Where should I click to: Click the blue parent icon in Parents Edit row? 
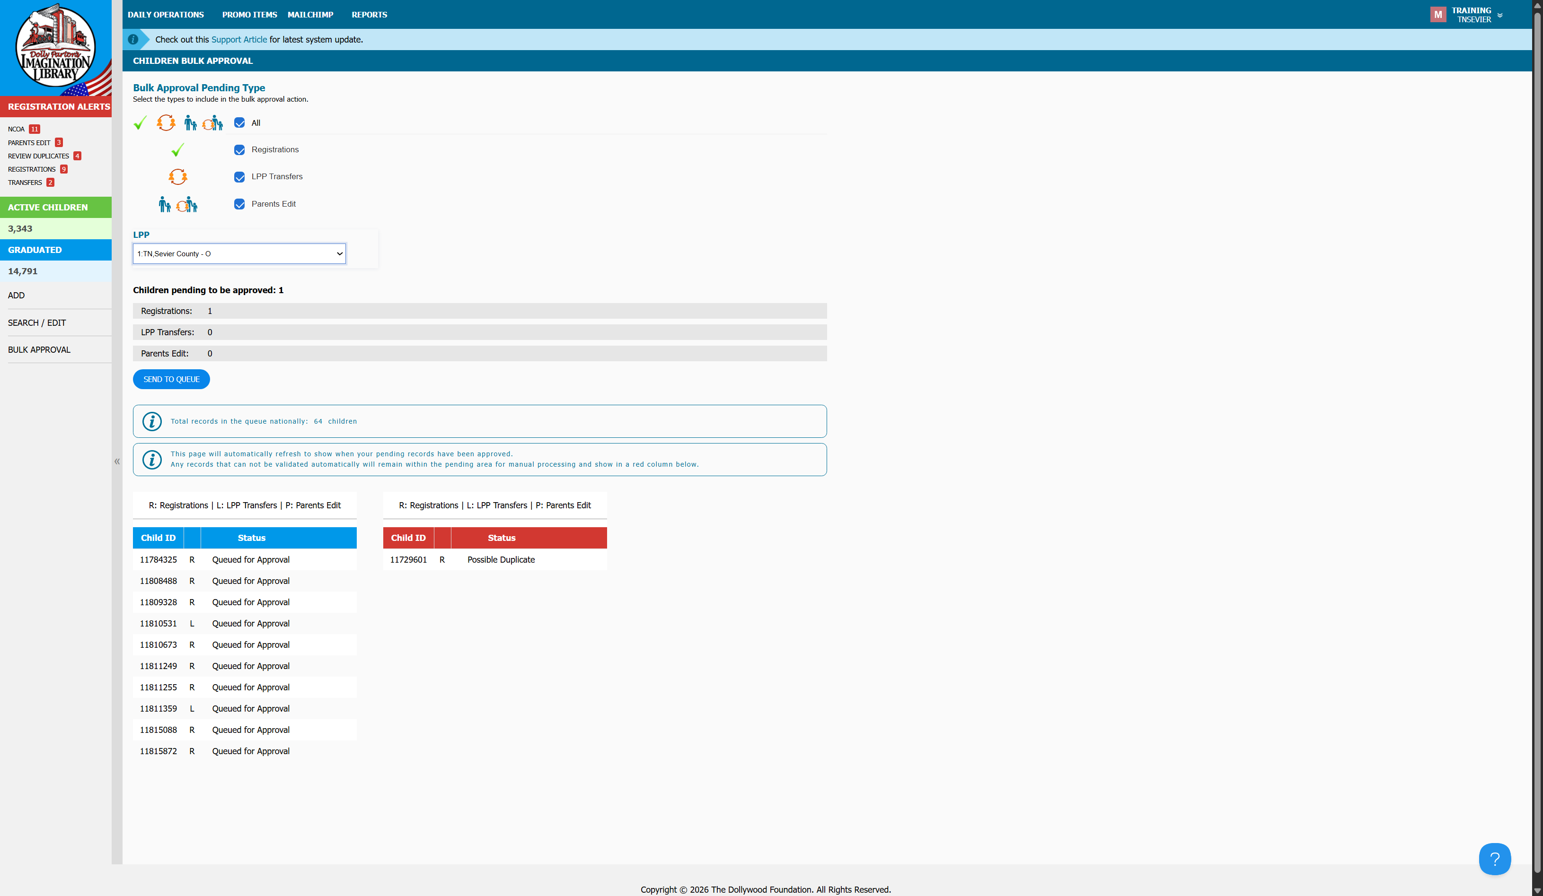tap(165, 204)
